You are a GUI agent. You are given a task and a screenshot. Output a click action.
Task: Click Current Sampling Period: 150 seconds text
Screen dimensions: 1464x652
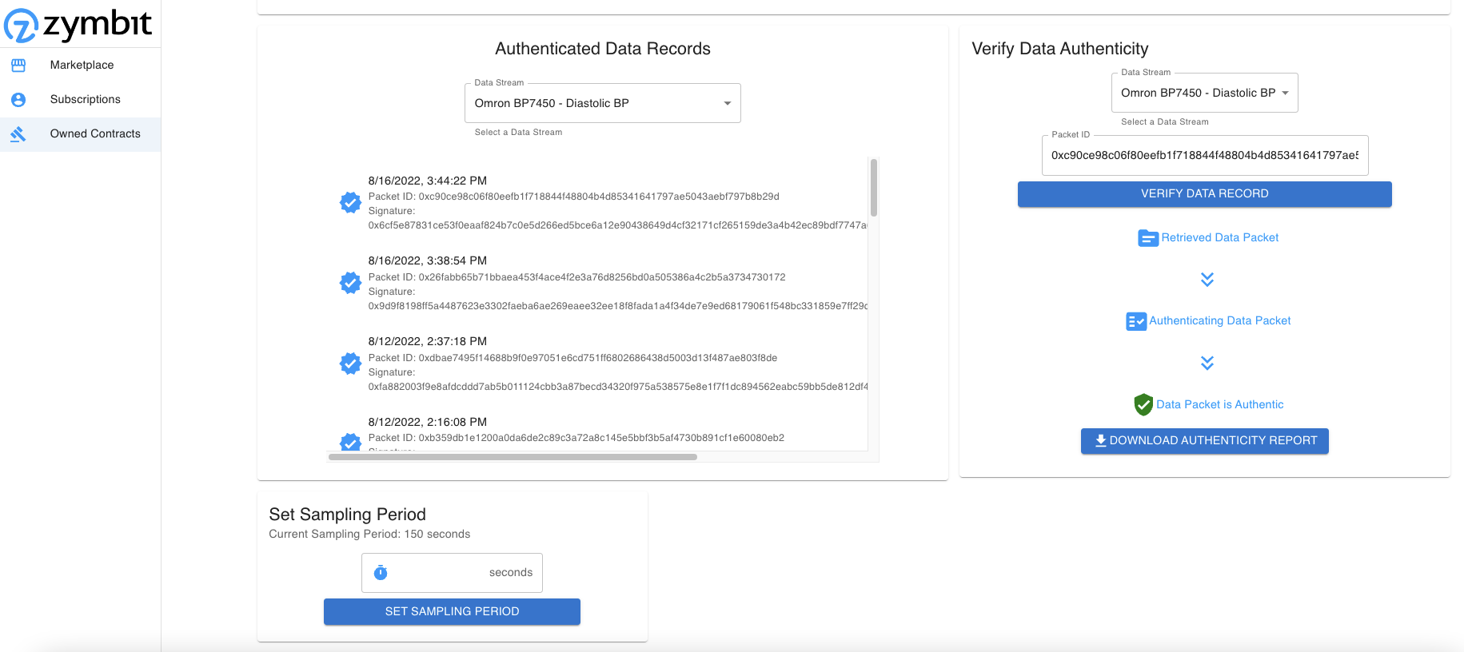click(x=369, y=534)
